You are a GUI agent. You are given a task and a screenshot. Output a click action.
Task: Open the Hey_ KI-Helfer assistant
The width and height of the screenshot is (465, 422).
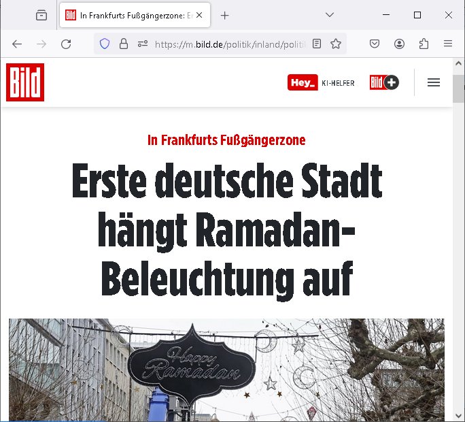[x=321, y=82]
